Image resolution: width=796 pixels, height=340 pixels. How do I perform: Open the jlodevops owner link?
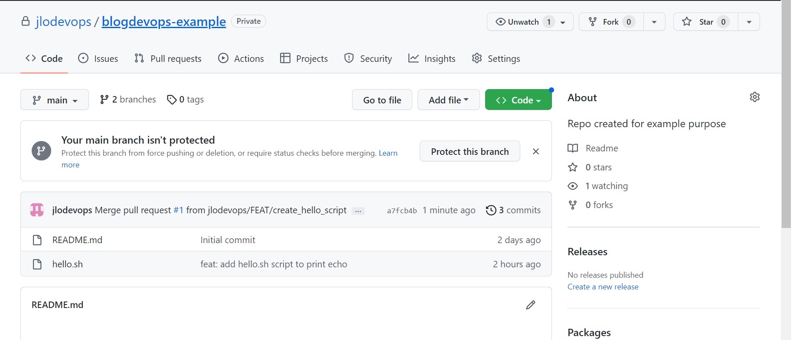pos(63,22)
